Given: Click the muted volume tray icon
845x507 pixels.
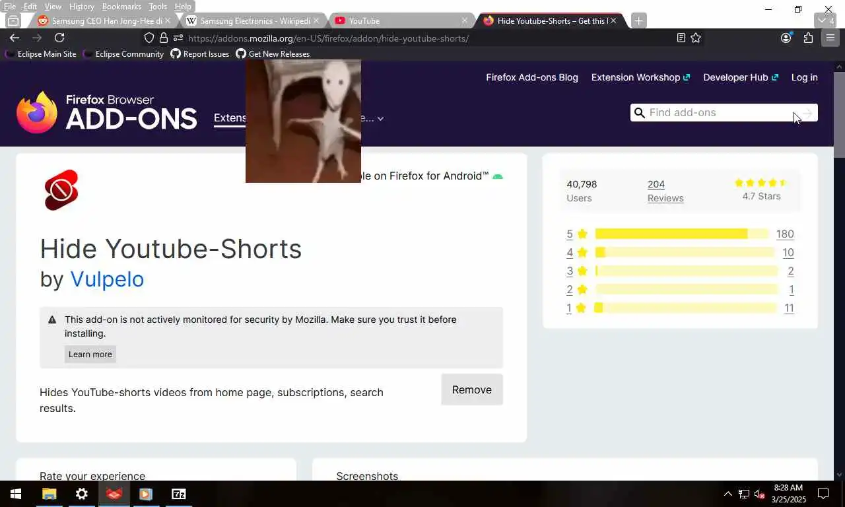Looking at the screenshot, I should pyautogui.click(x=759, y=494).
